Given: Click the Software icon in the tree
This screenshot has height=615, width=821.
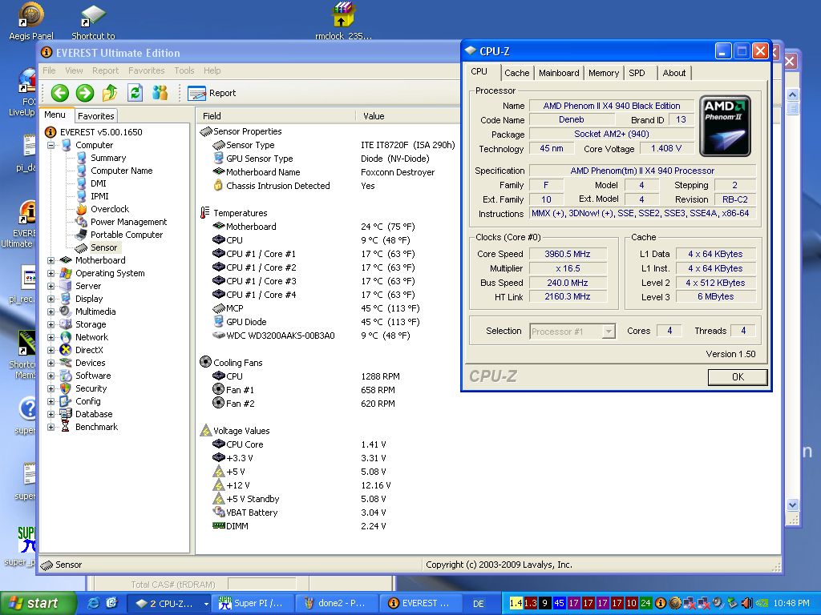Looking at the screenshot, I should coord(66,376).
